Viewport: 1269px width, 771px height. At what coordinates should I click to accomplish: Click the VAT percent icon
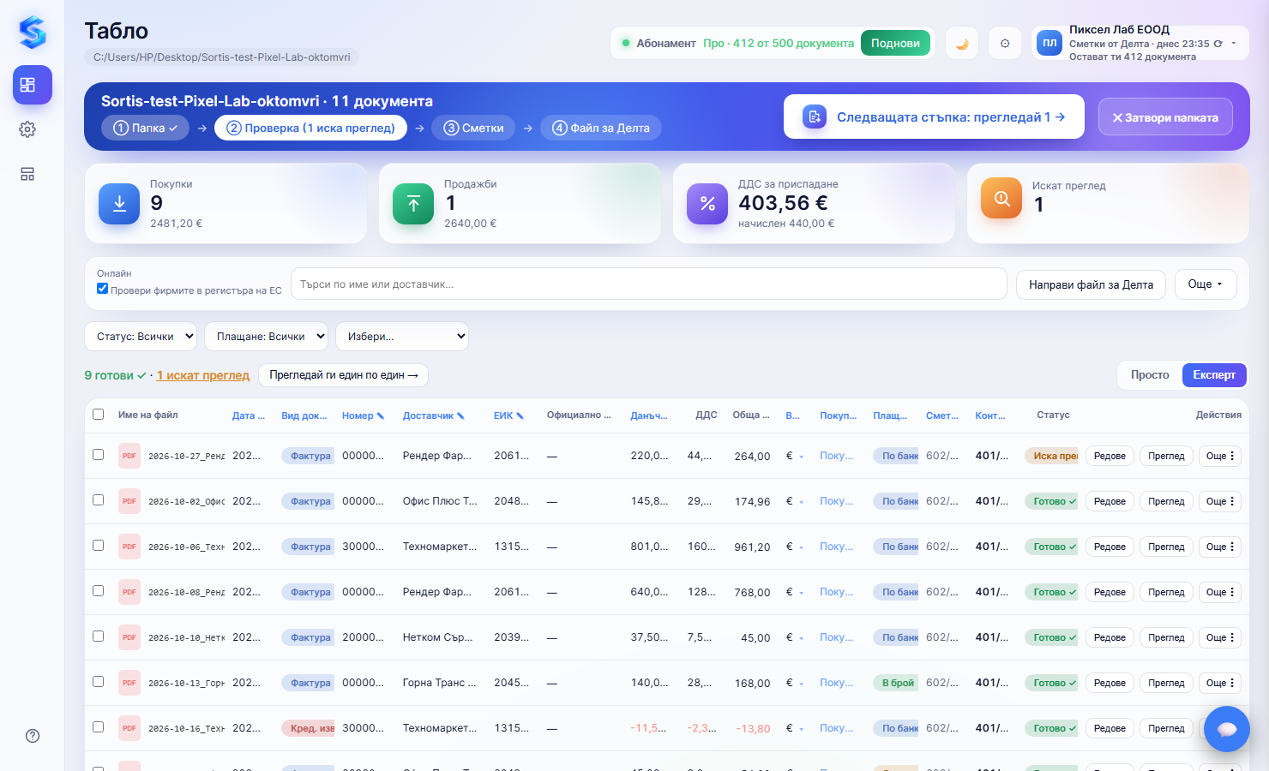[x=707, y=204]
